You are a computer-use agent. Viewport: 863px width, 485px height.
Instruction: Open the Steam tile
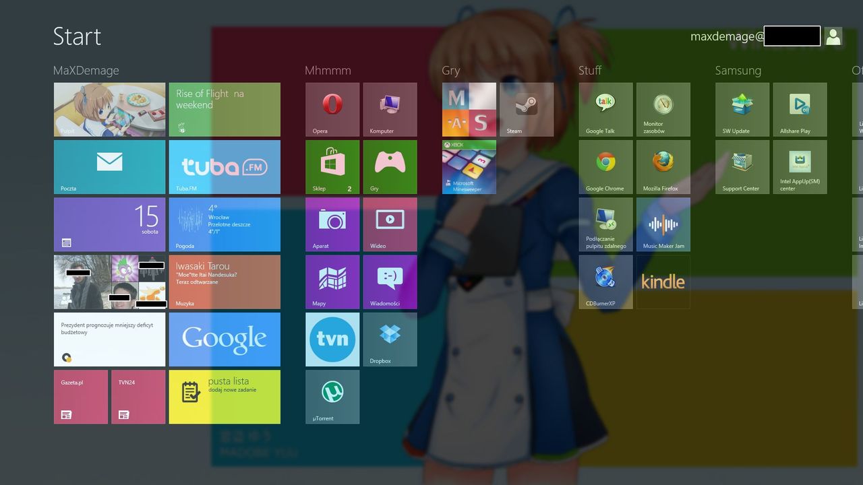click(x=527, y=110)
